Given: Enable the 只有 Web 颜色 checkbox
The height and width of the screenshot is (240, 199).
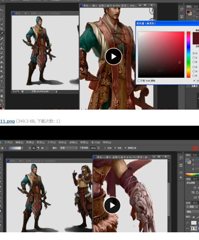Looking at the screenshot, I should coord(139,81).
